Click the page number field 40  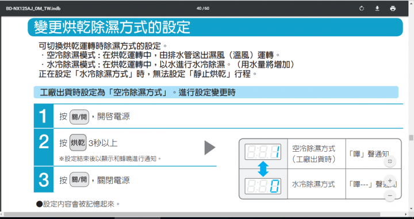pos(198,9)
